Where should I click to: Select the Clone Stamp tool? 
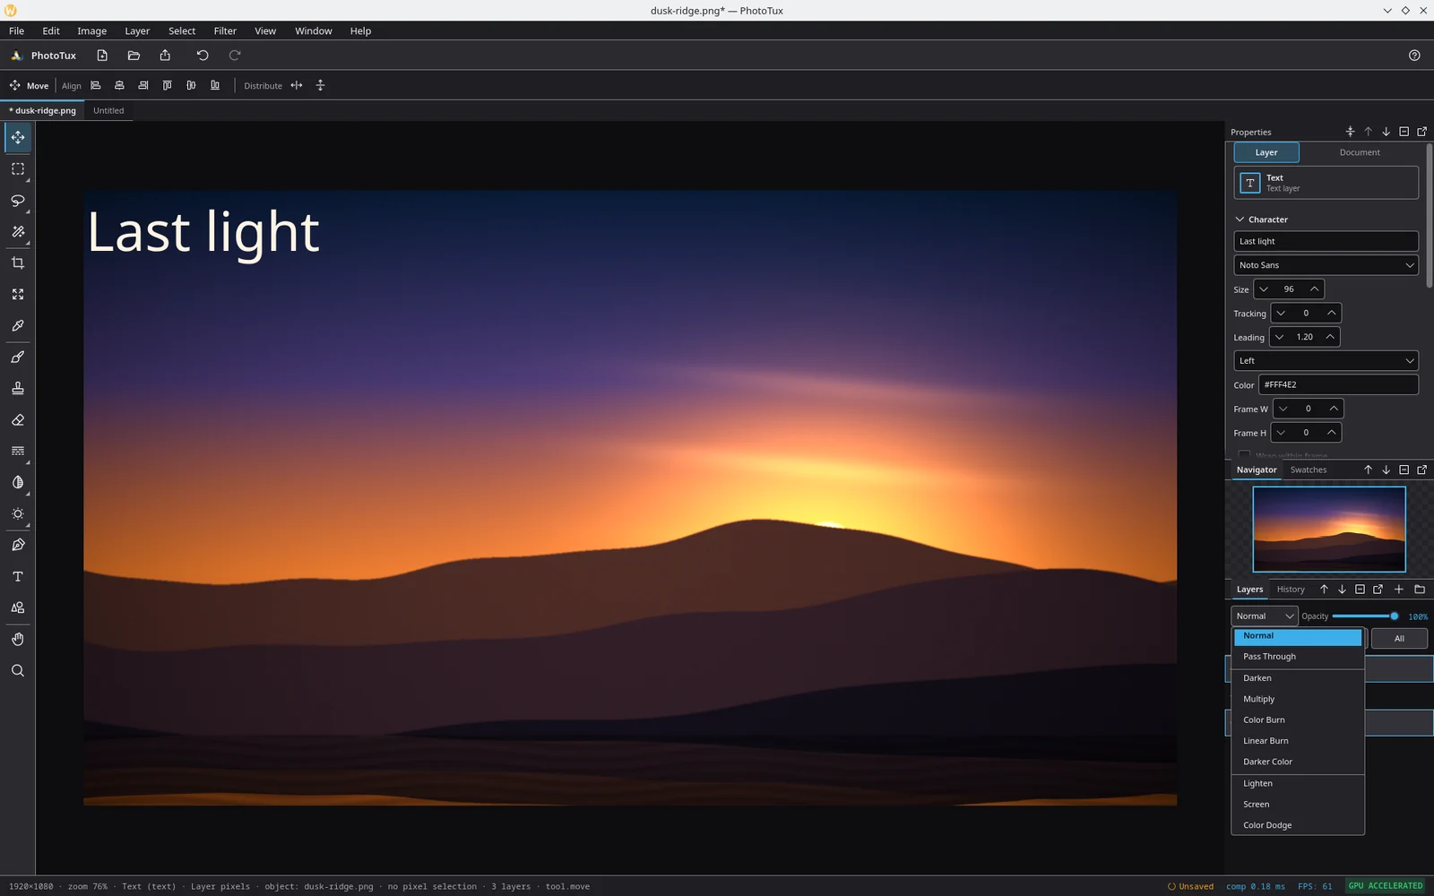coord(18,388)
